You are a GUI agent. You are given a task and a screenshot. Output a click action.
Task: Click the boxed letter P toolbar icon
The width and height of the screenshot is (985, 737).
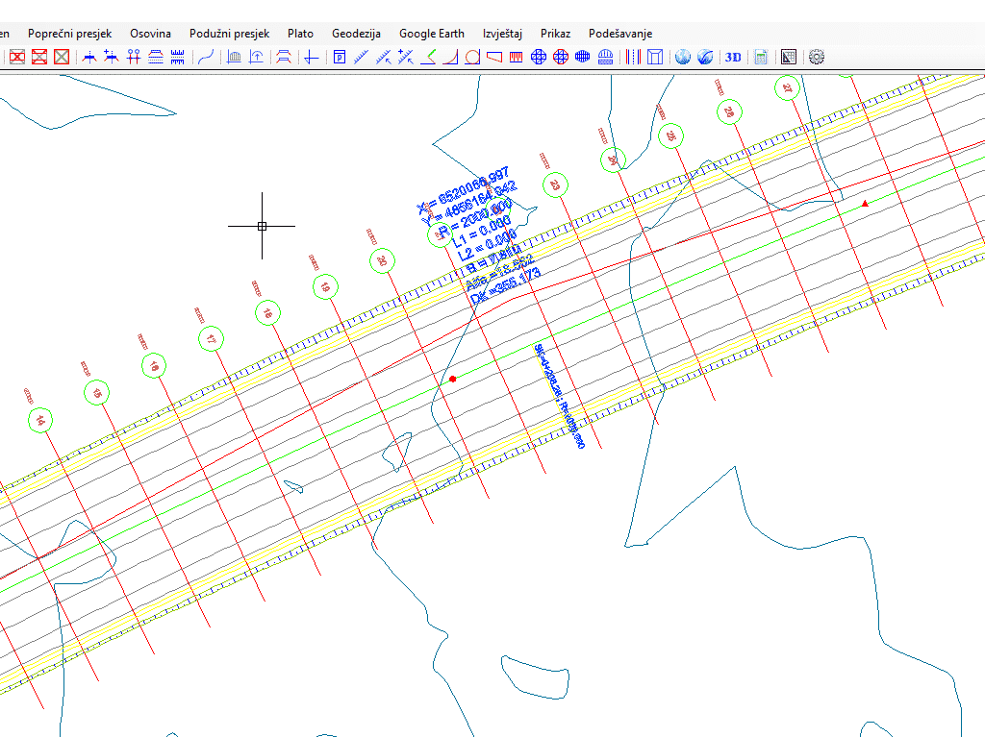(339, 57)
